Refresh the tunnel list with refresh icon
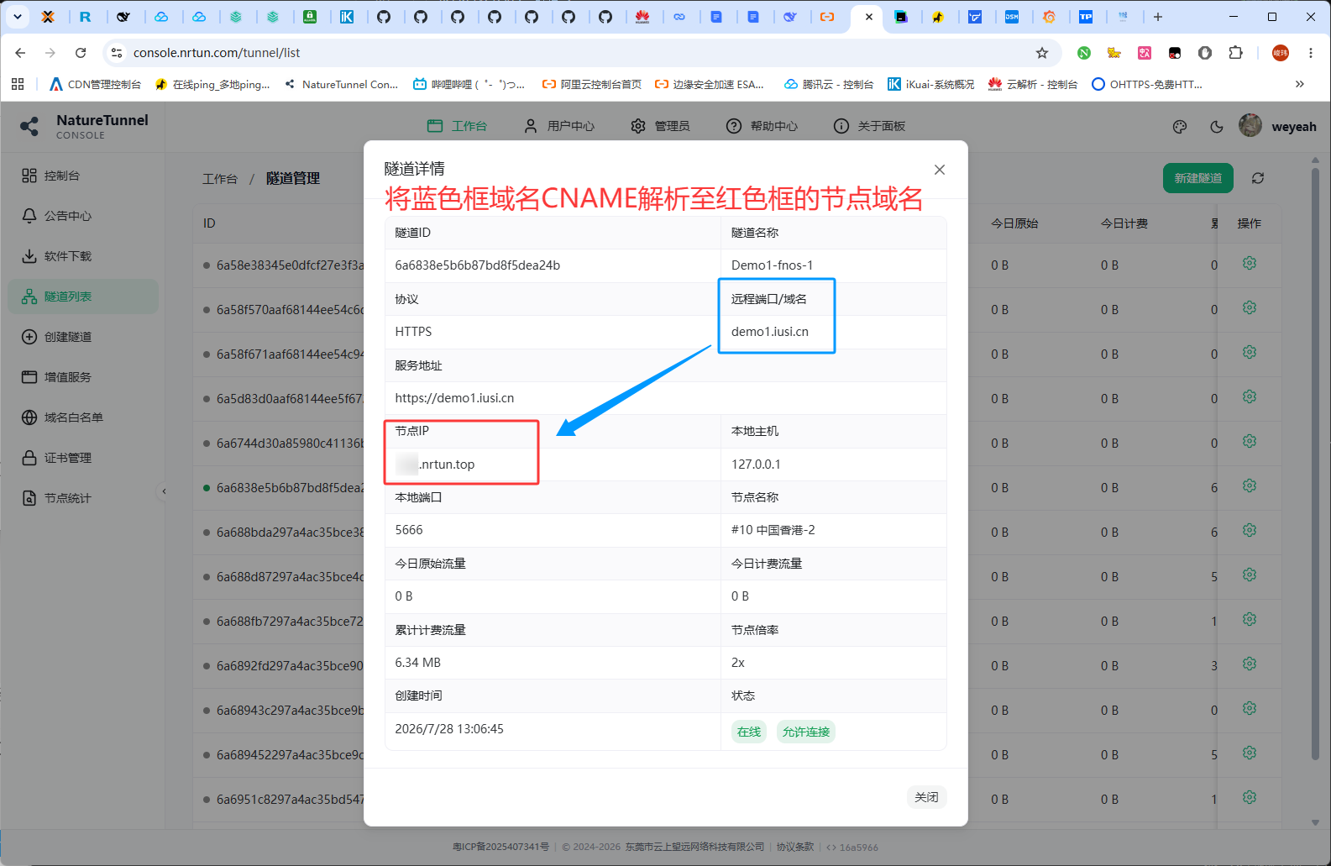 [1257, 178]
